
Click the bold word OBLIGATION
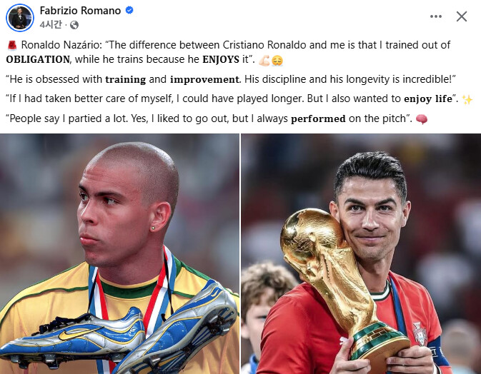point(38,59)
